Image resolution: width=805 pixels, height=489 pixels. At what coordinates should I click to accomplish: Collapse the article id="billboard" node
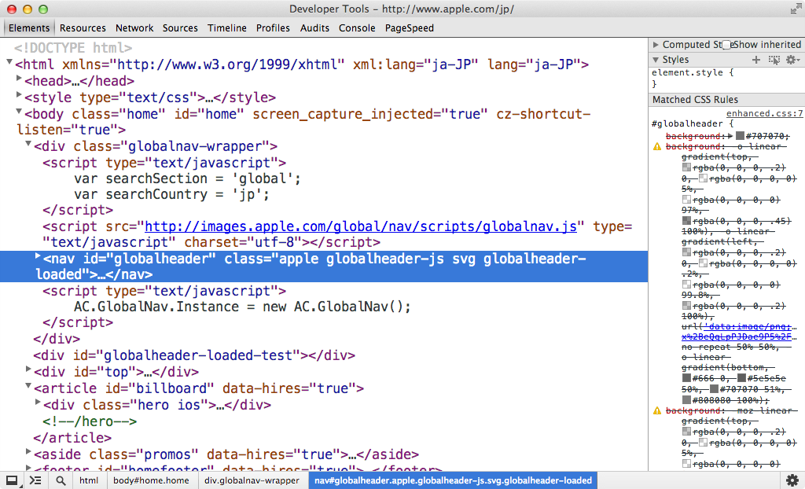click(29, 386)
